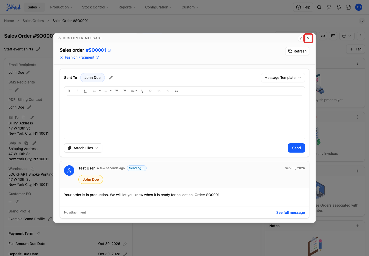Decrease indent in message editor
369x256 pixels.
point(116,91)
